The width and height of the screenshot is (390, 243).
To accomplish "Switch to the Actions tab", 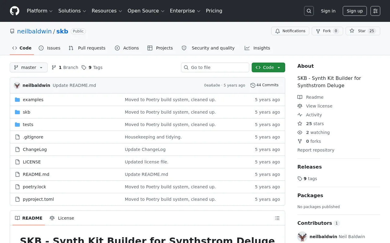I will tap(127, 48).
